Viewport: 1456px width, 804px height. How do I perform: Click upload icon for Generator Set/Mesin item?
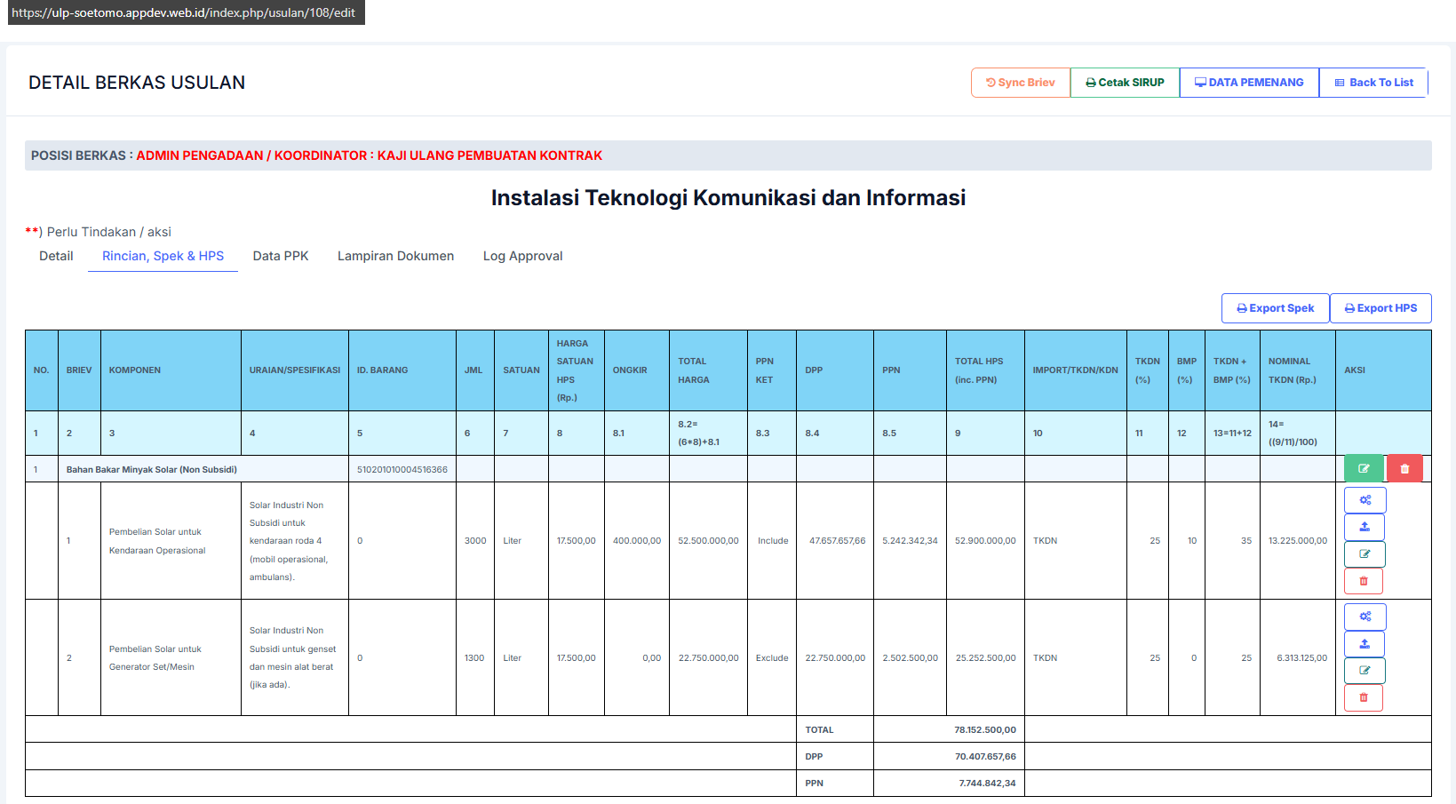(x=1365, y=644)
